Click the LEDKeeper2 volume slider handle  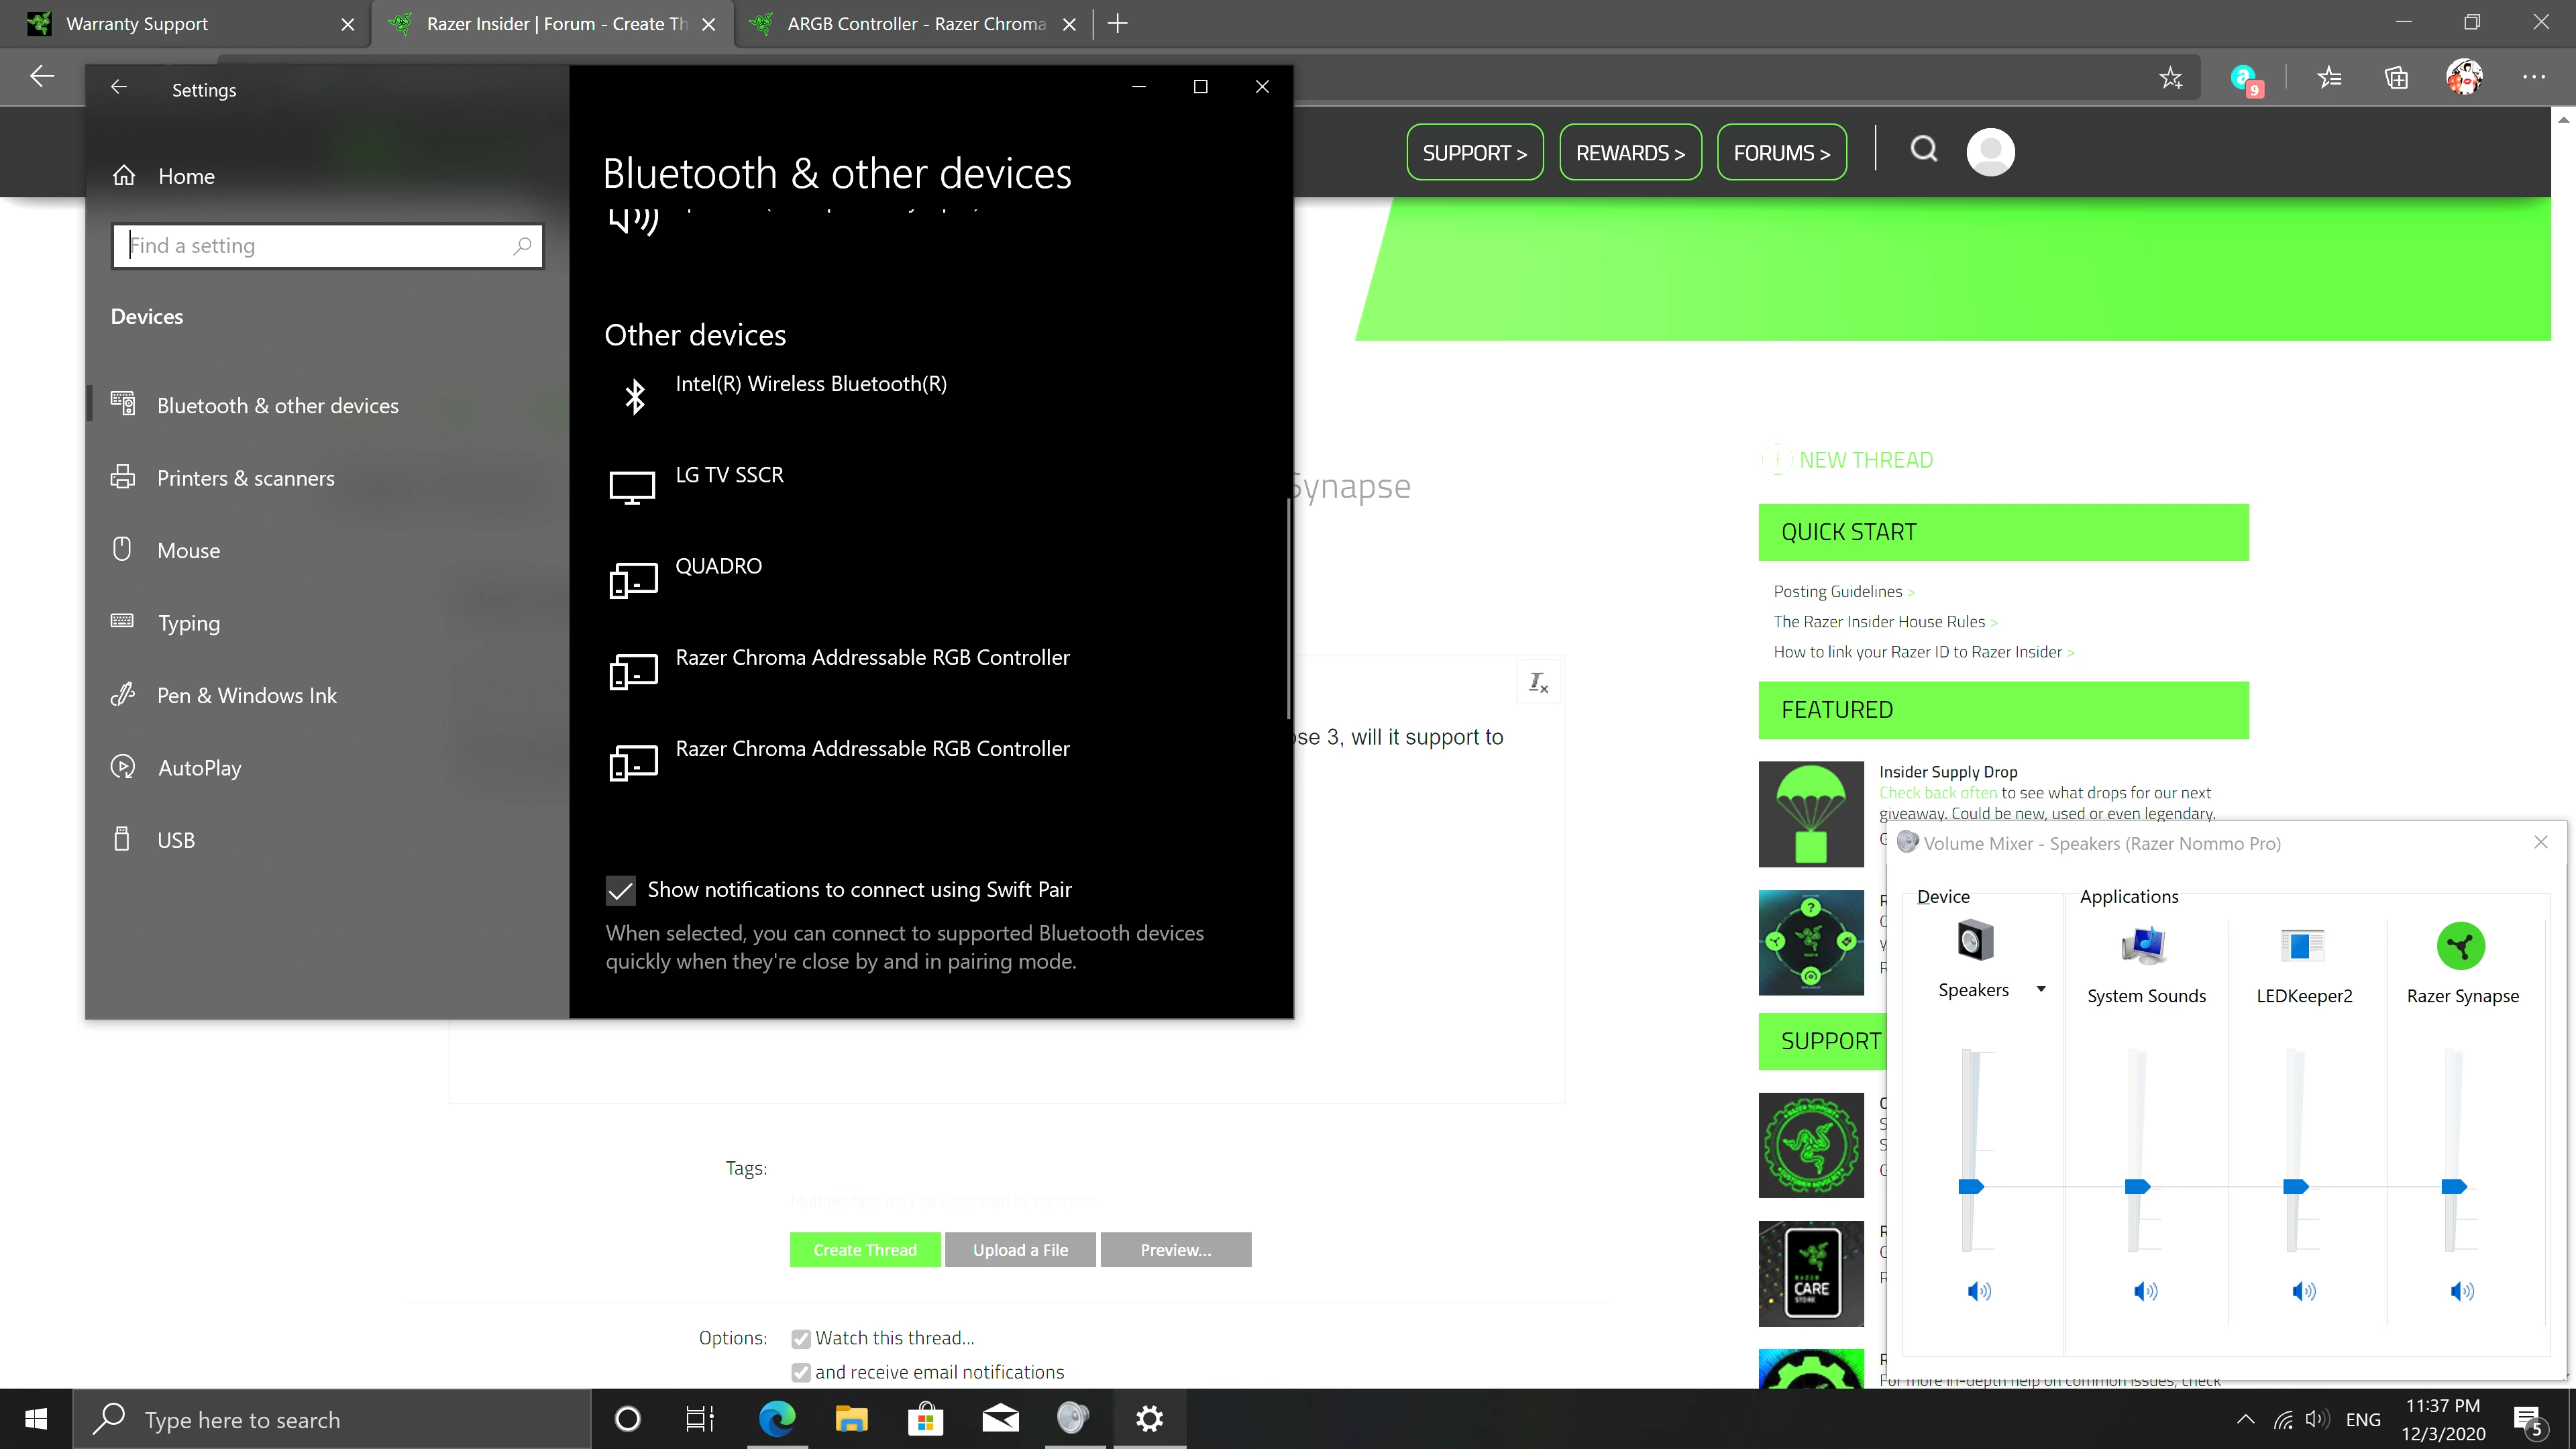point(2295,1187)
